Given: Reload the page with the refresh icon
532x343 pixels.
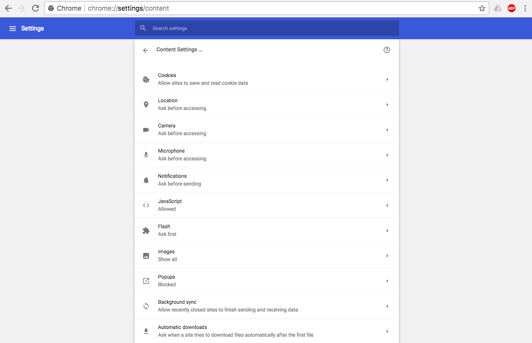Looking at the screenshot, I should point(35,8).
